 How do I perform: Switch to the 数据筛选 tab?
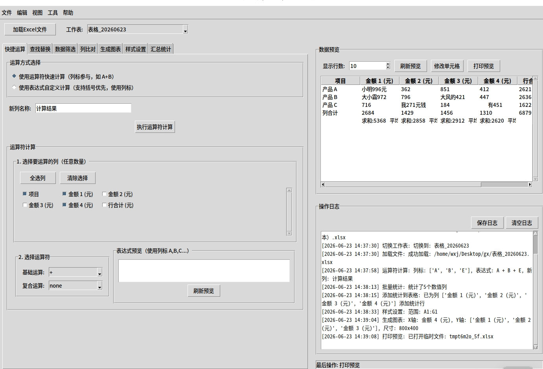[65, 49]
